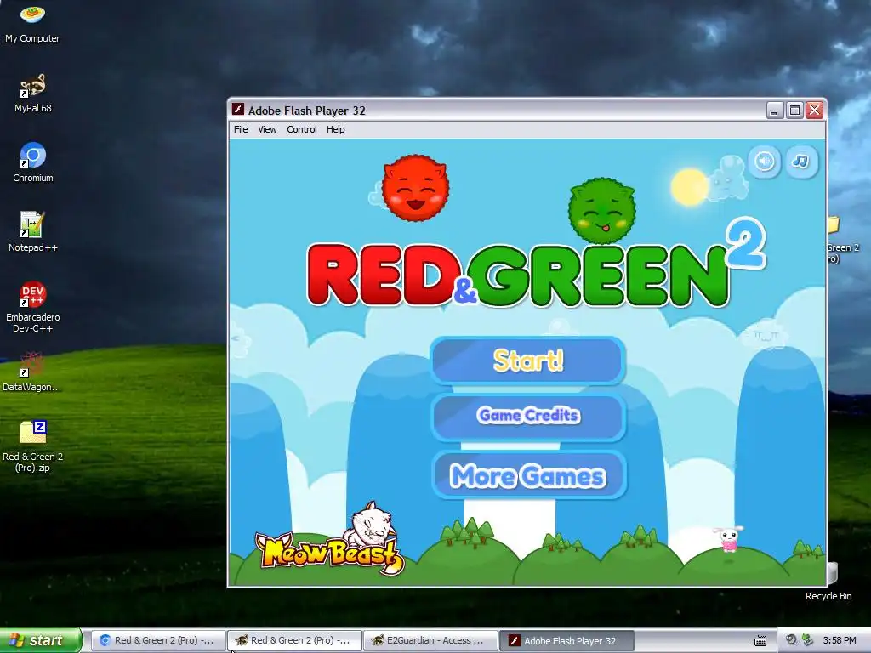Mute the game sound effects speaker icon
This screenshot has width=871, height=653.
point(765,162)
